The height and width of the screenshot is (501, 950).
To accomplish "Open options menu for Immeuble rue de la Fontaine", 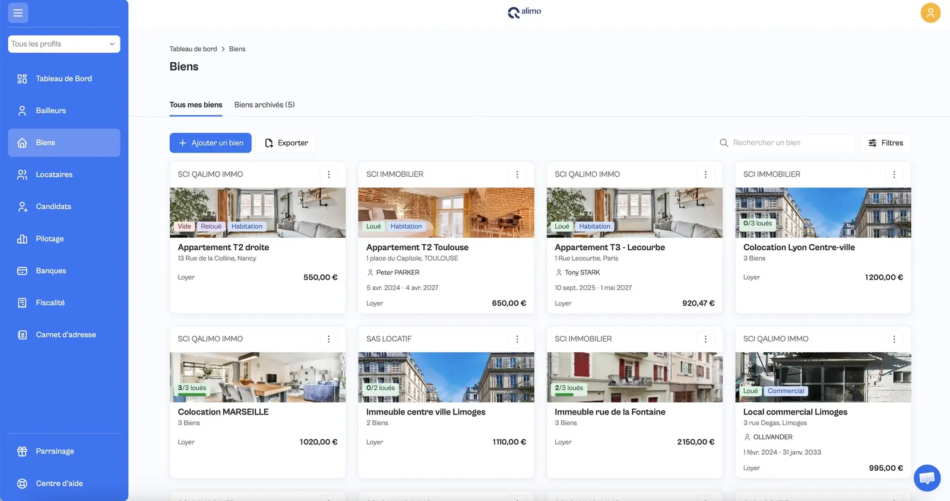I will click(x=705, y=339).
